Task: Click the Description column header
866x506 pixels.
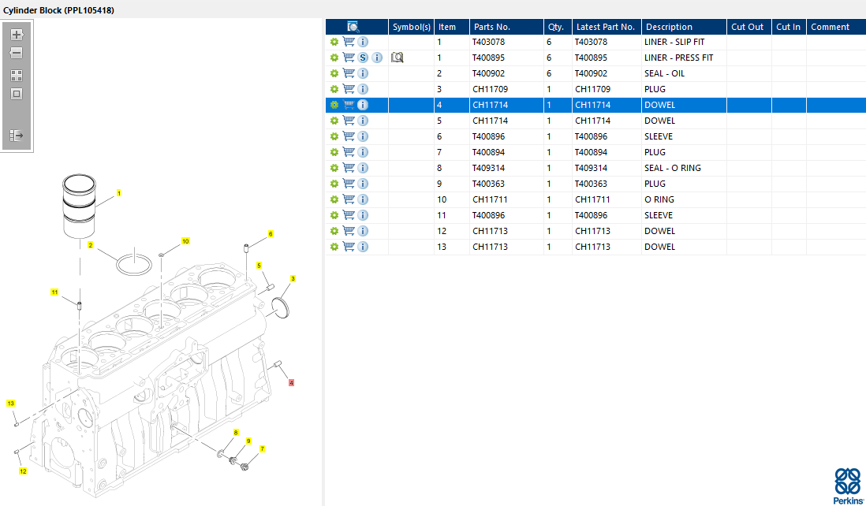Action: pyautogui.click(x=669, y=27)
